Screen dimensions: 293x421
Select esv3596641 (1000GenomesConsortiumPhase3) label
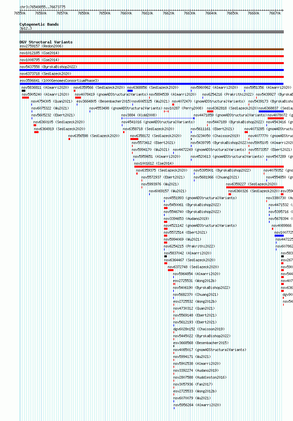59,81
